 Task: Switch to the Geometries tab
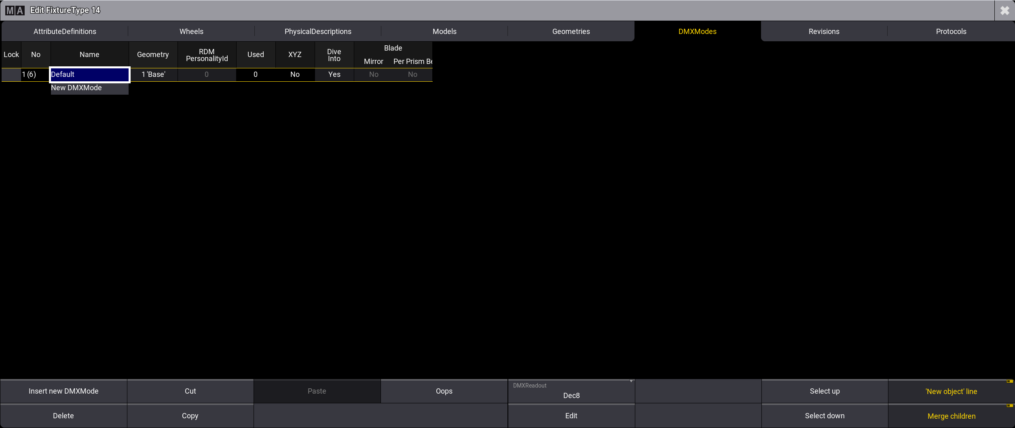[571, 32]
